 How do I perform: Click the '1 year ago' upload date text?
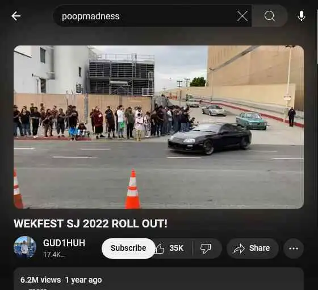coord(83,280)
